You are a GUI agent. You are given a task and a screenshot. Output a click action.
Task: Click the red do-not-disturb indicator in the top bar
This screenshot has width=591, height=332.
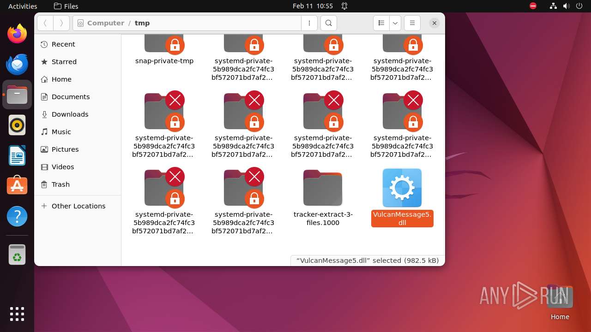(x=533, y=6)
